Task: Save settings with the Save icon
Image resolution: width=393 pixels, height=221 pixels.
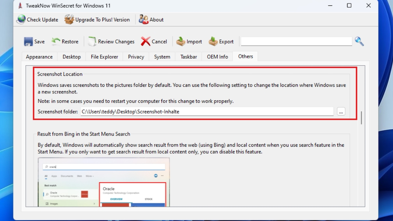Action: click(x=28, y=41)
